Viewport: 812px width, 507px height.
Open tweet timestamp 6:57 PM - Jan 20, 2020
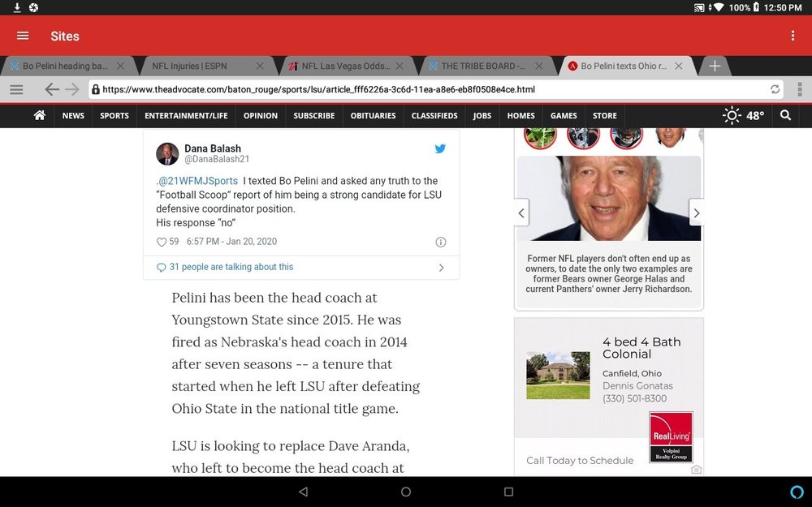[231, 242]
